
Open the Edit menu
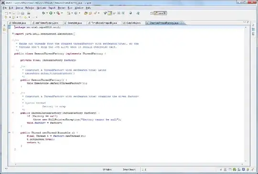pyautogui.click(x=11, y=8)
